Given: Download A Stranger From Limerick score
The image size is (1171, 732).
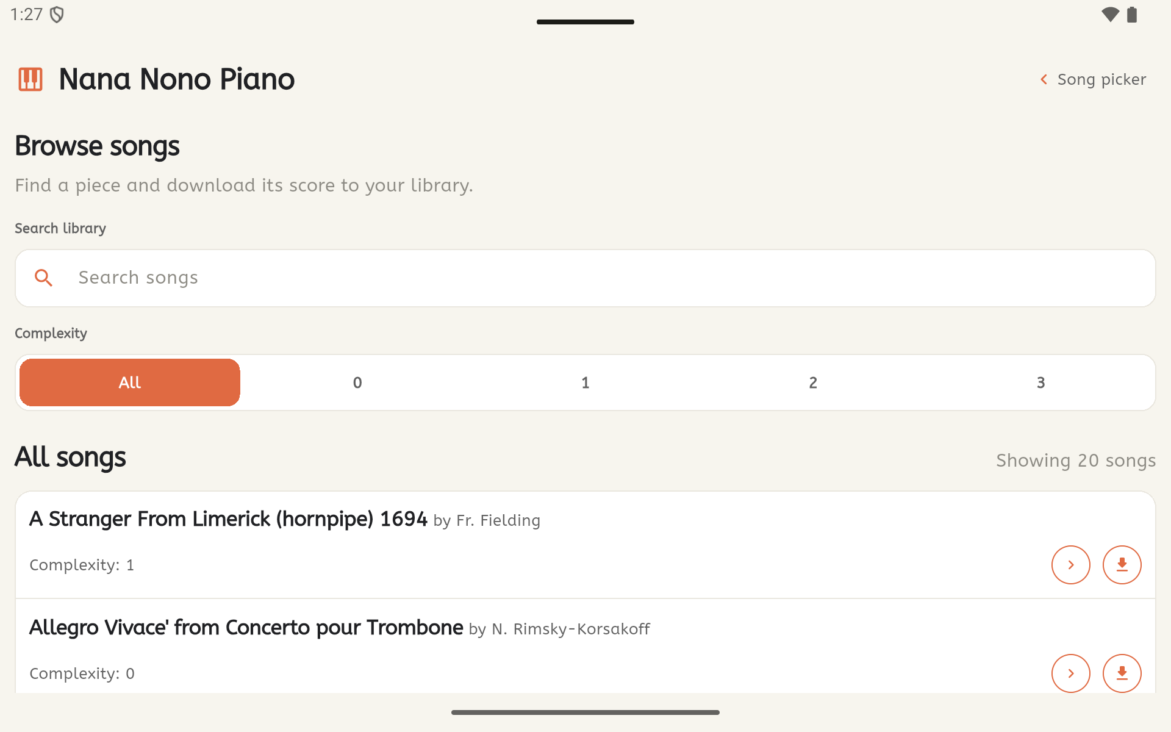Looking at the screenshot, I should pyautogui.click(x=1122, y=565).
